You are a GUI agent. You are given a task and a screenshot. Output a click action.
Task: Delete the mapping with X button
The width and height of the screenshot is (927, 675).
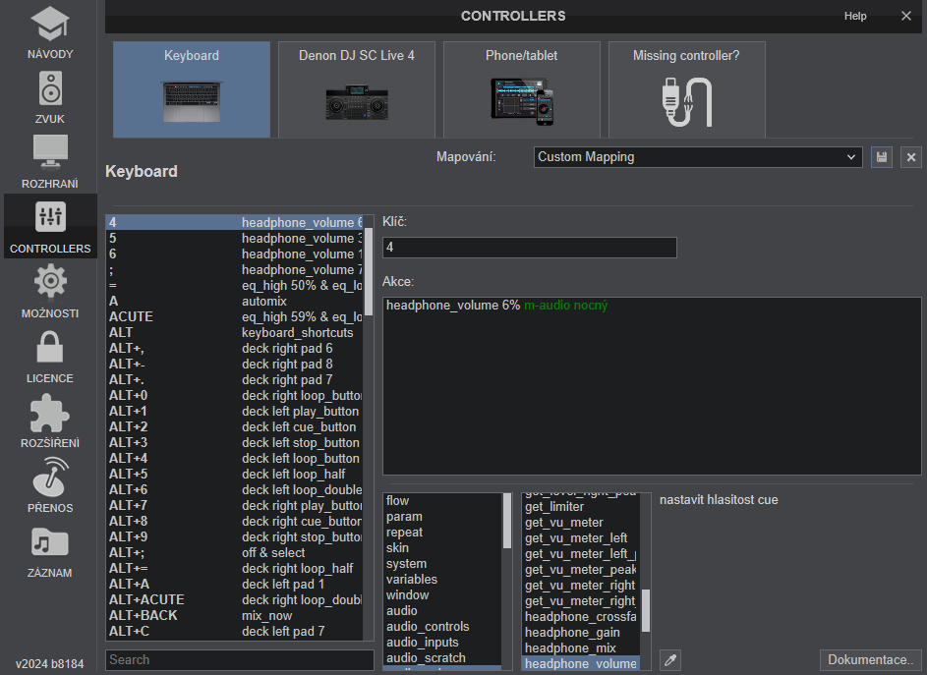pos(911,157)
